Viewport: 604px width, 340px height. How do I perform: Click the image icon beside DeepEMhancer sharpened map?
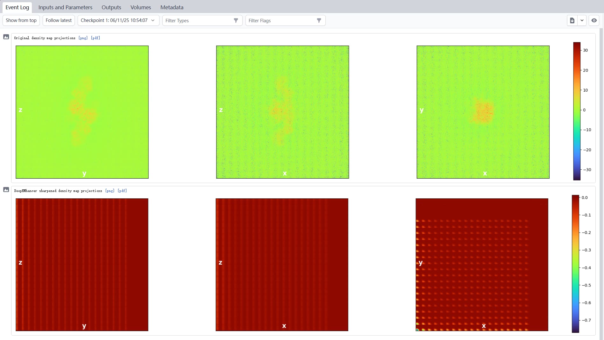[6, 190]
